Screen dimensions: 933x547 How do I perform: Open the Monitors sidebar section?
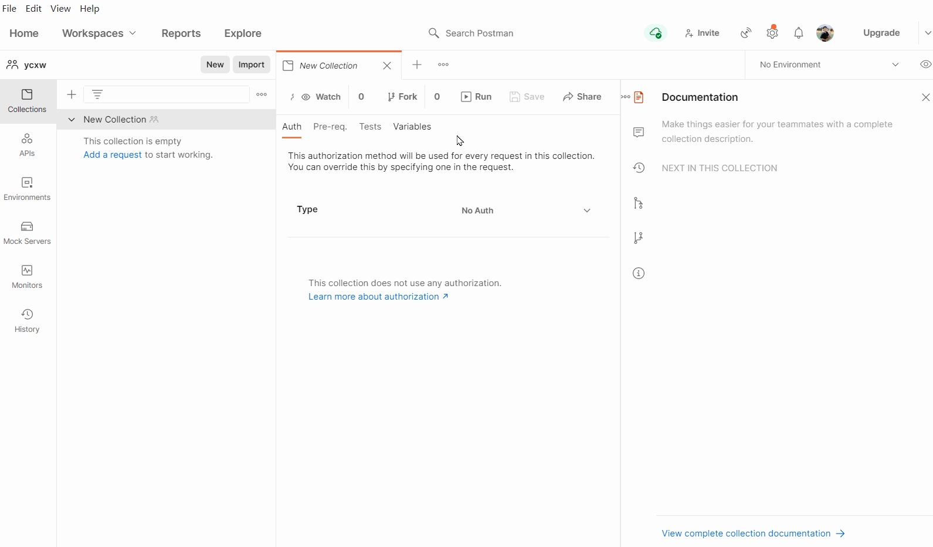tap(27, 277)
